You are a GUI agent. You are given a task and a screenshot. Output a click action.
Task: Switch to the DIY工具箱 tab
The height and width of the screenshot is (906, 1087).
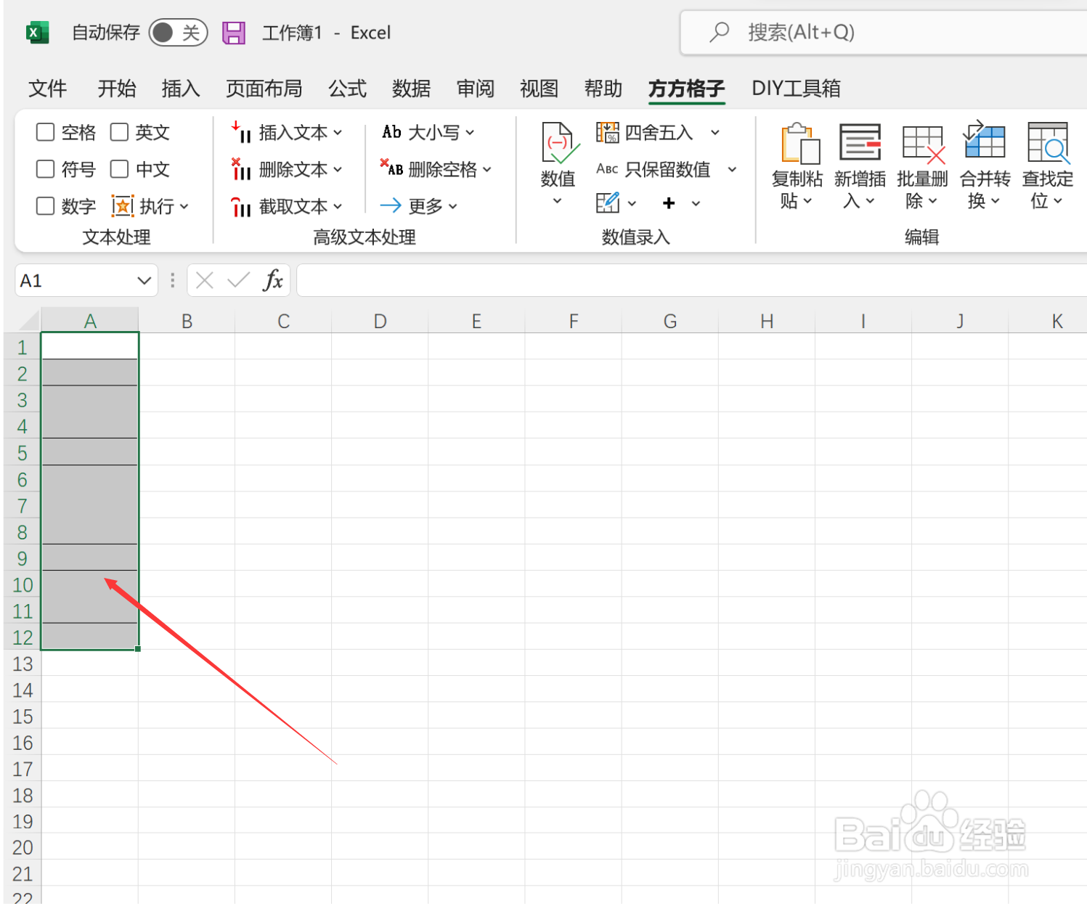(x=797, y=89)
